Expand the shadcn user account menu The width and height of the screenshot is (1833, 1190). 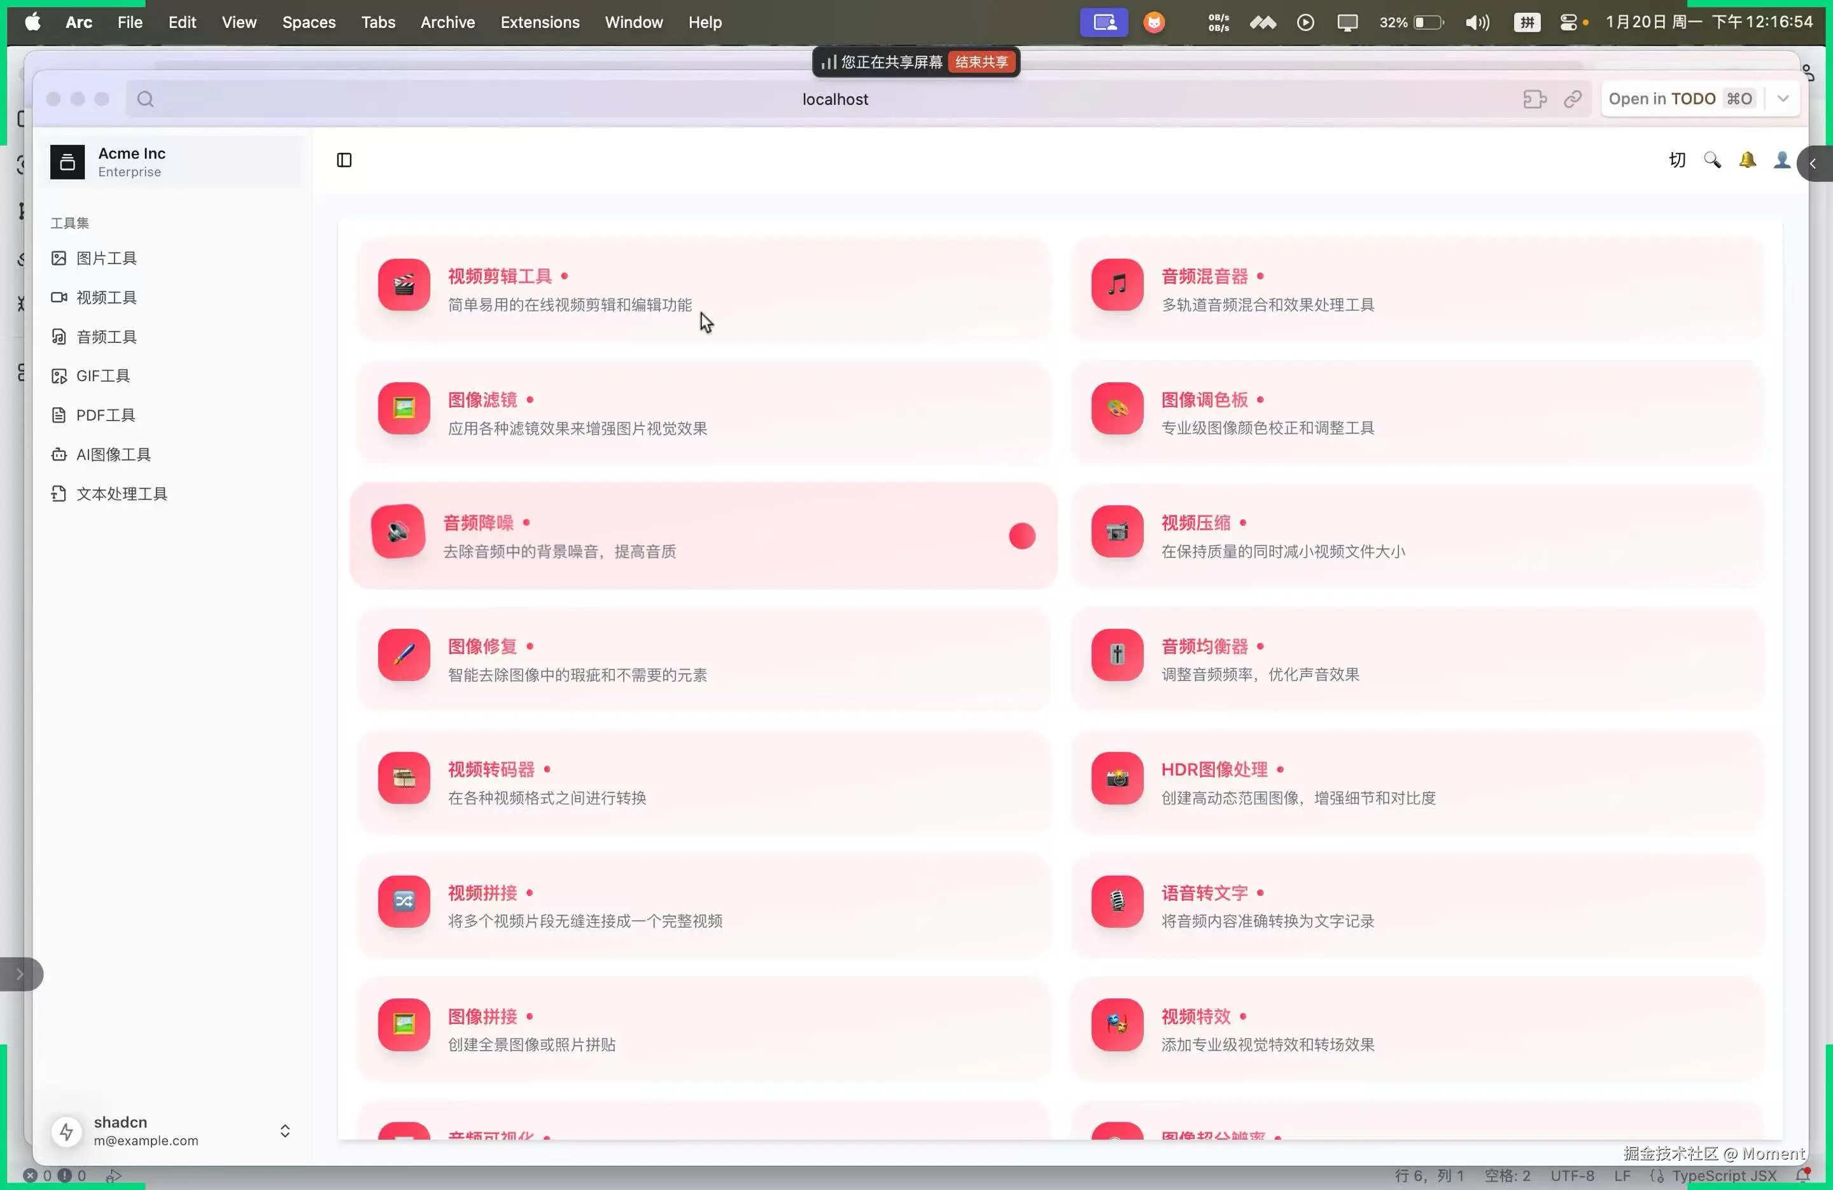tap(172, 1131)
